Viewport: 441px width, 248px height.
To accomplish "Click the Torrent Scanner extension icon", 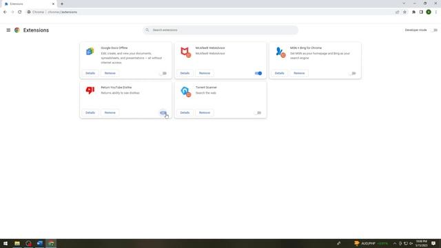I will [x=185, y=92].
